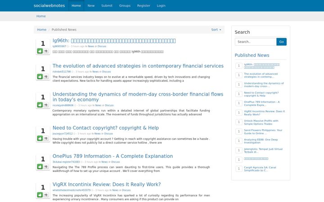Open sidebar link 'Understanding the dynamics of'
Screen dimensions: 324x202
pyautogui.click(x=264, y=85)
